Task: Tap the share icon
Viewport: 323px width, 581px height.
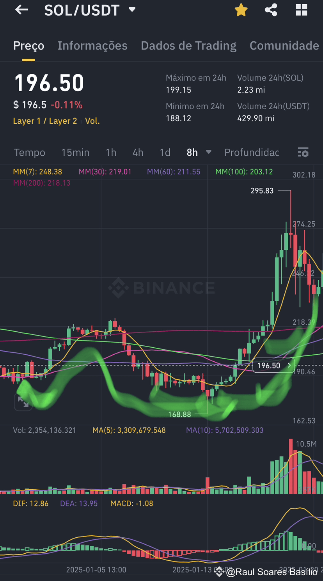Action: pos(271,10)
